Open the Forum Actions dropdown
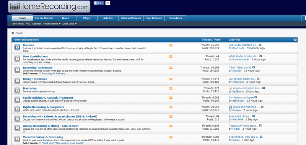The width and height of the screenshot is (306, 145). 52,24
